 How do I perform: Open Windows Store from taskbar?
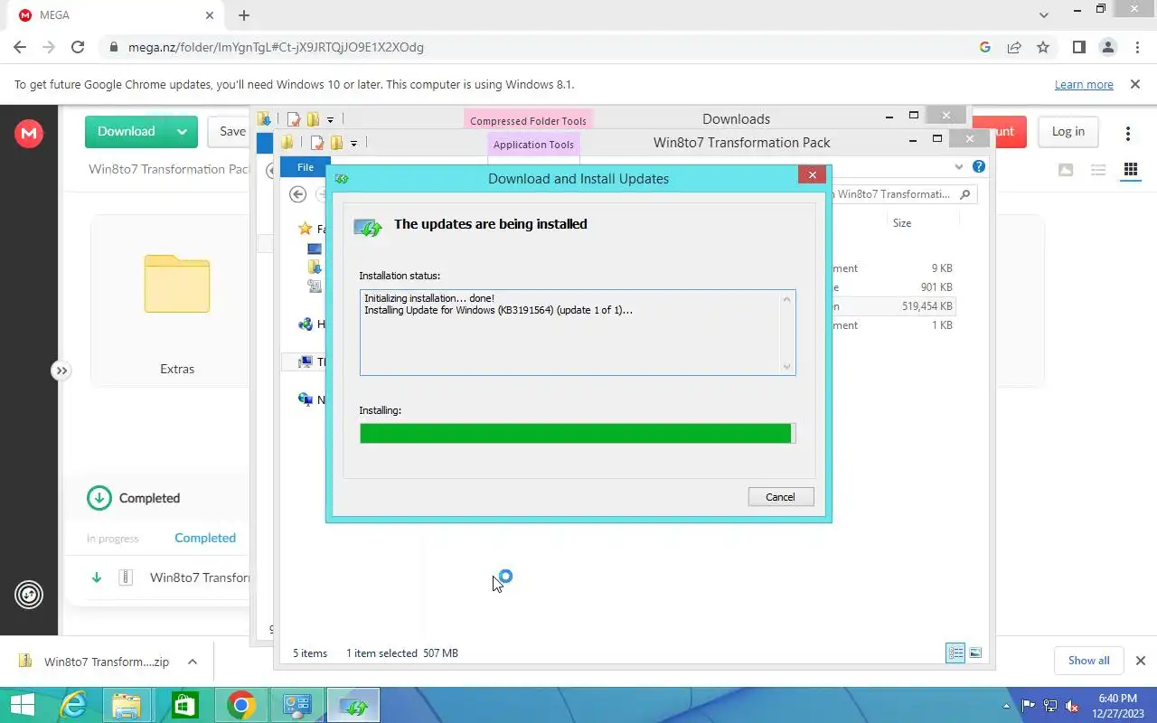pos(184,705)
